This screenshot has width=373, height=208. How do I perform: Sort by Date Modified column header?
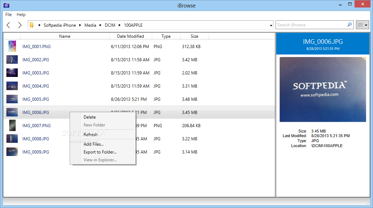[130, 36]
